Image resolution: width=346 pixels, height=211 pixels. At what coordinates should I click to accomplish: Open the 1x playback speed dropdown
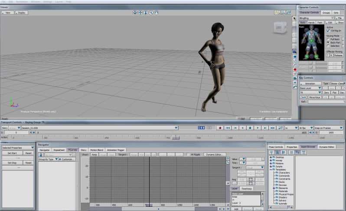[291, 128]
